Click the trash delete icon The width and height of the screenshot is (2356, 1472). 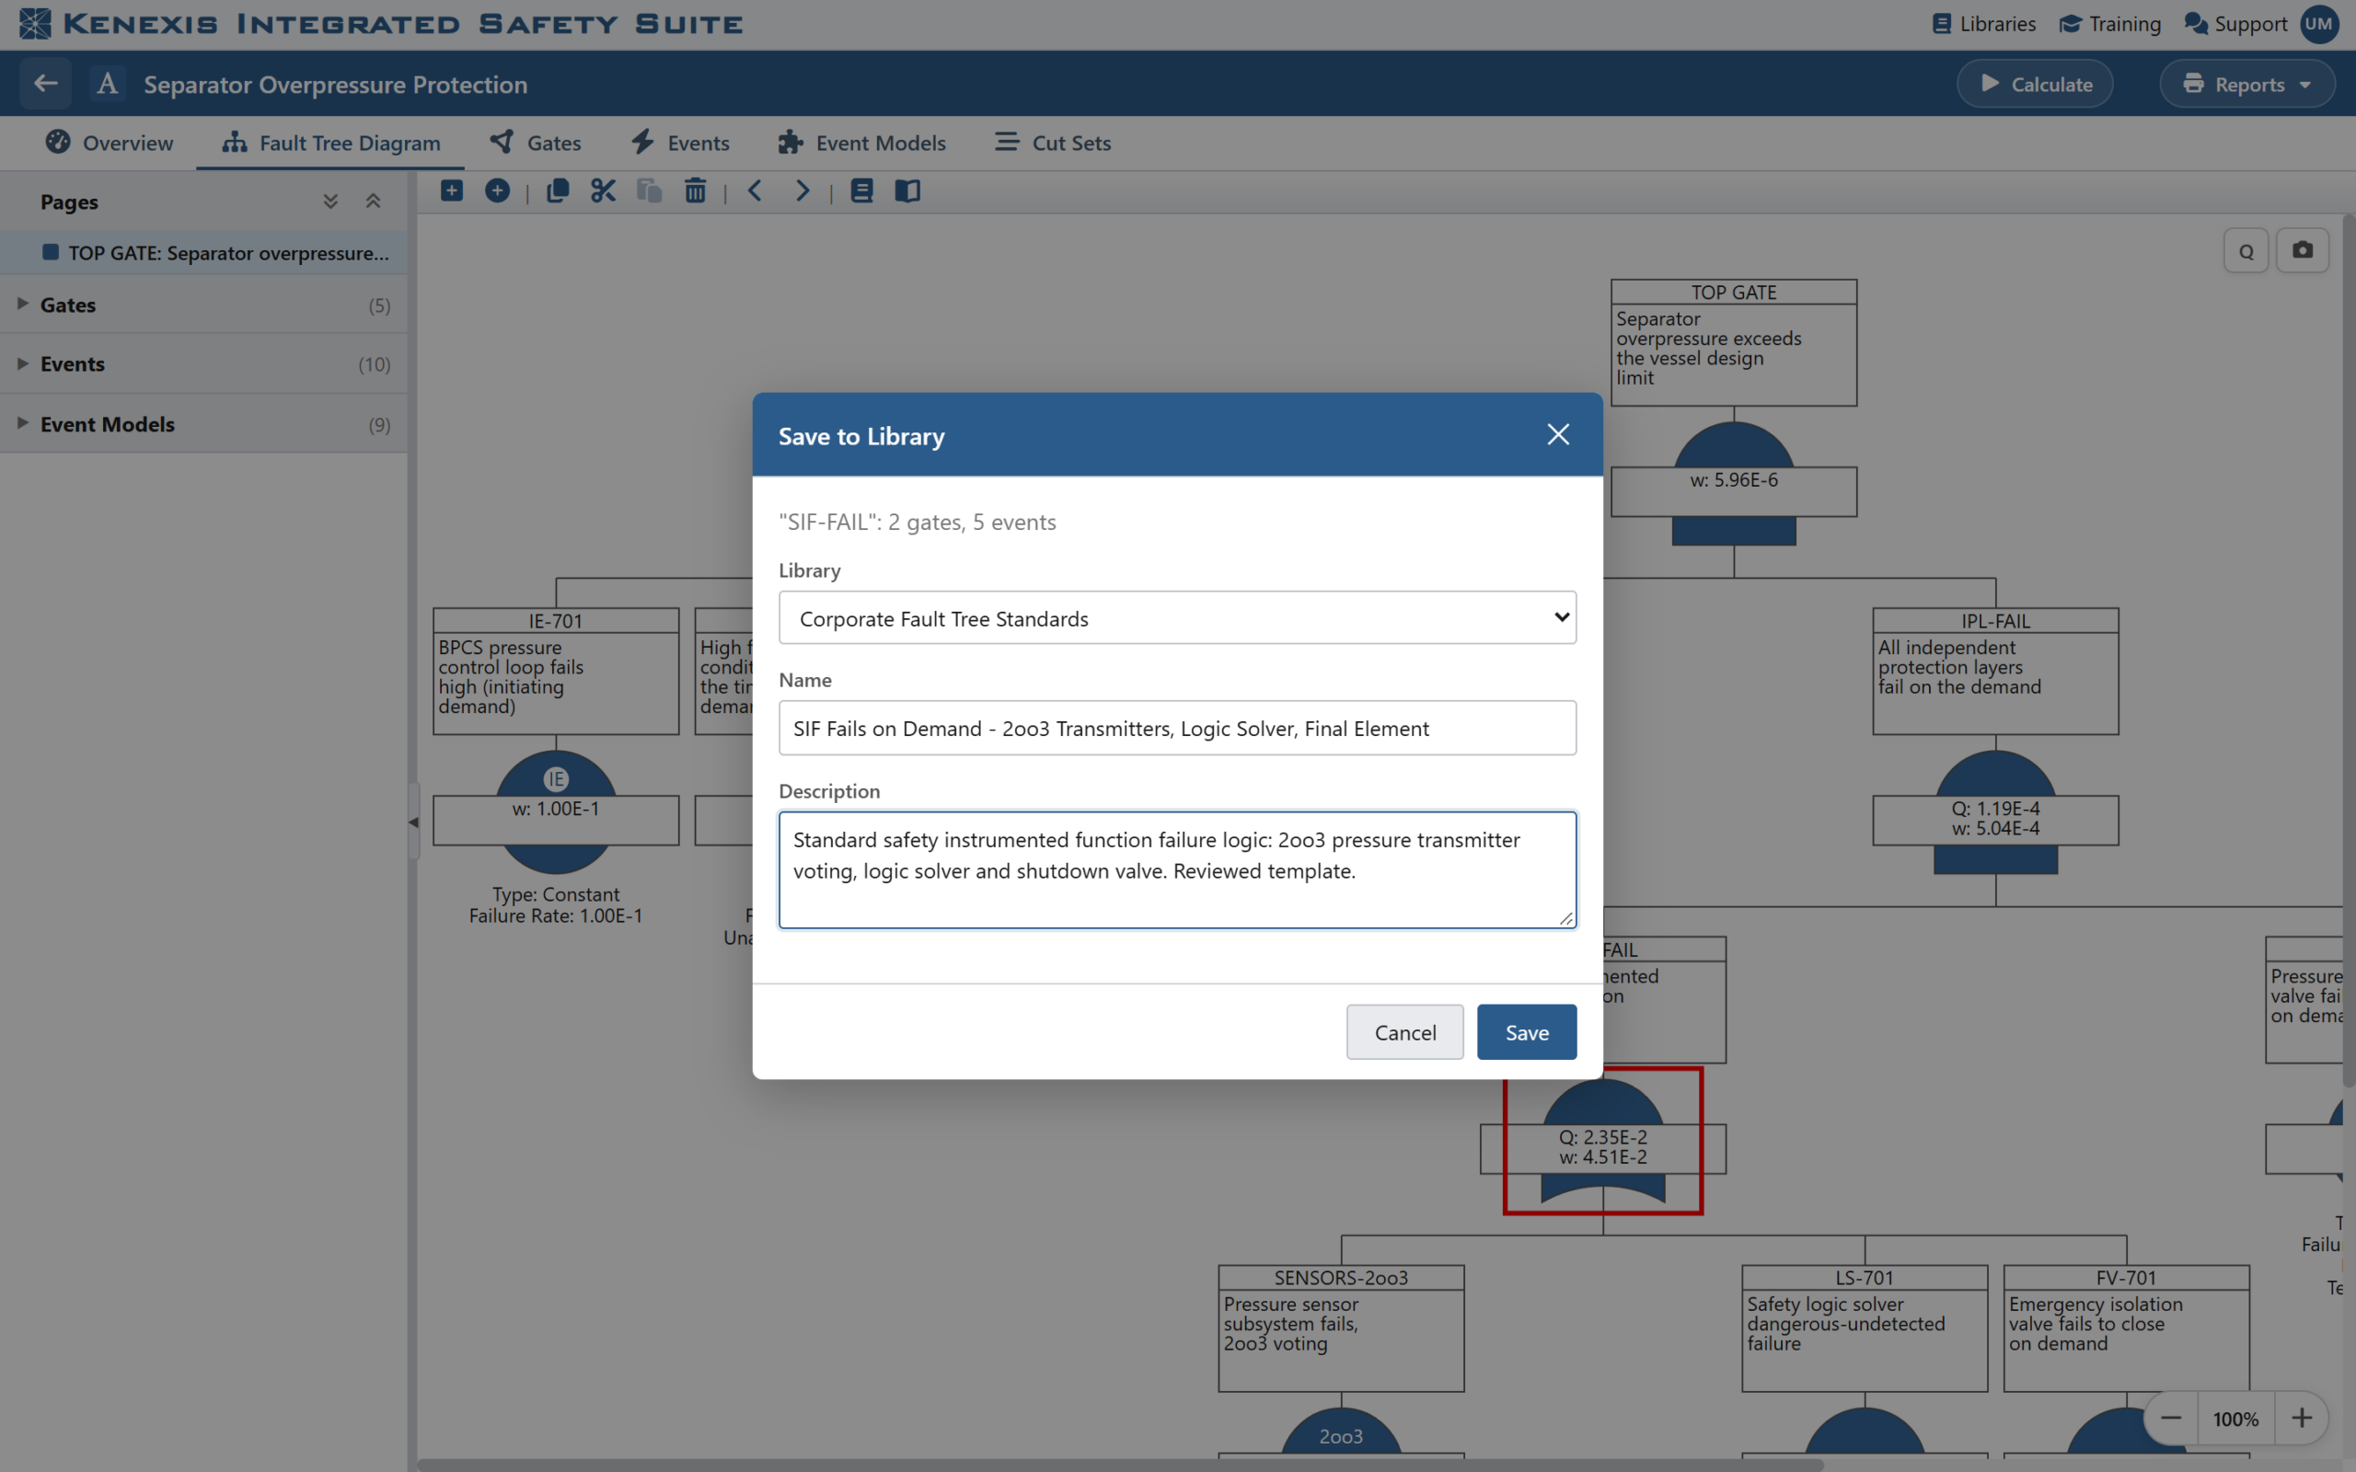(x=695, y=190)
